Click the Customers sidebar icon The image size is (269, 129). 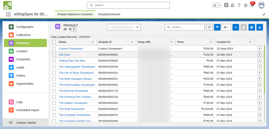11,59
